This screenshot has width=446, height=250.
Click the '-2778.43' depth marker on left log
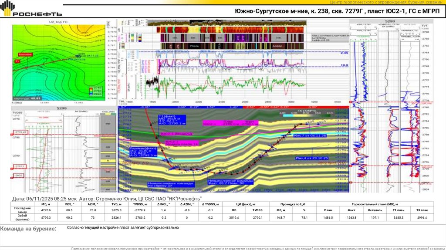21,132
